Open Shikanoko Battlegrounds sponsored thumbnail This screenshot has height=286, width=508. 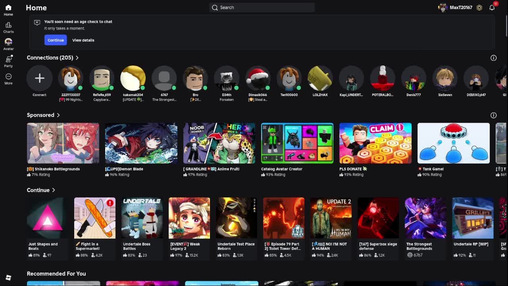point(63,143)
